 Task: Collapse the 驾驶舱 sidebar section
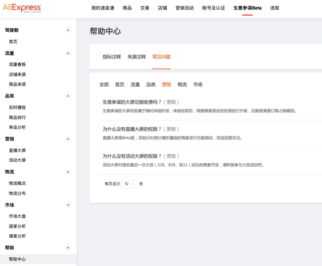click(68, 30)
